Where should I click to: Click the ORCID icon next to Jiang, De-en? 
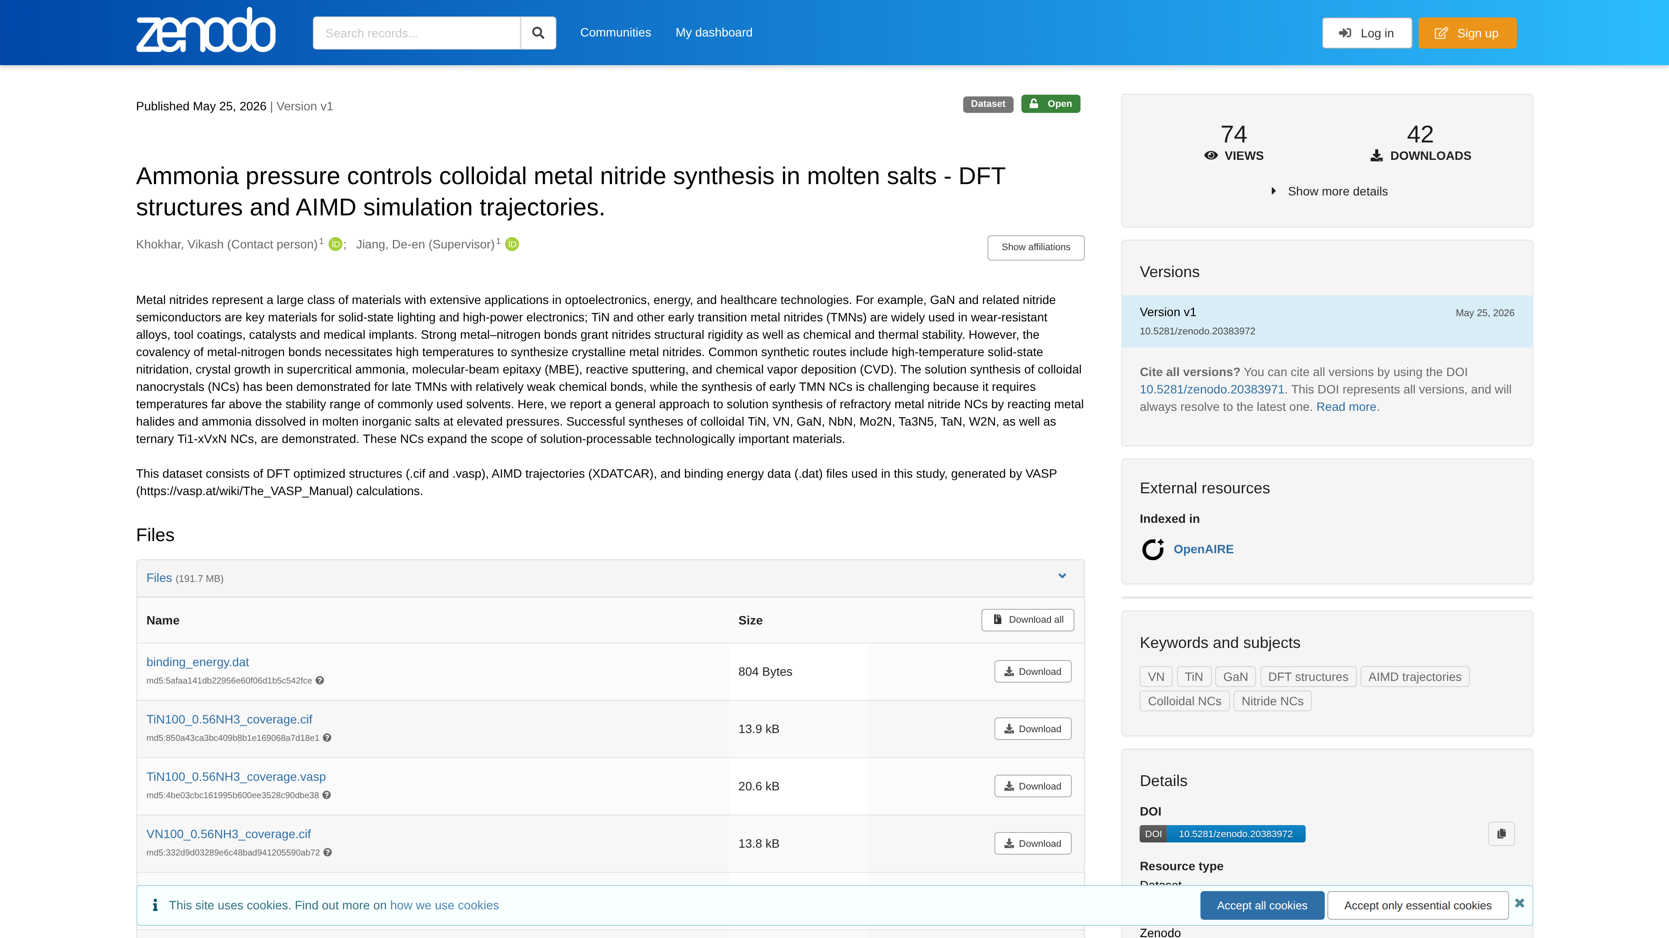point(512,244)
